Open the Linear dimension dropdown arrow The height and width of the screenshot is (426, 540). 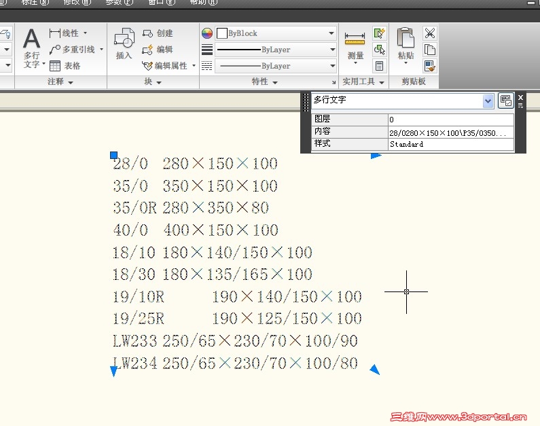coord(85,33)
